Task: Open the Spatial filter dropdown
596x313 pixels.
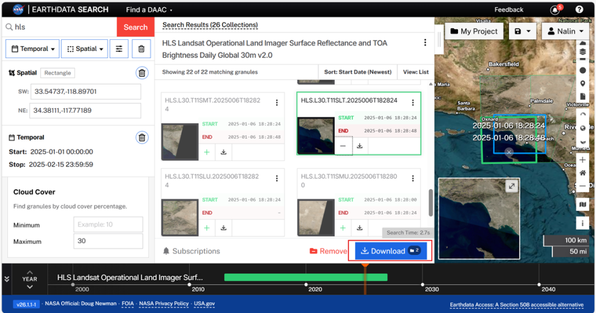Action: click(x=85, y=48)
